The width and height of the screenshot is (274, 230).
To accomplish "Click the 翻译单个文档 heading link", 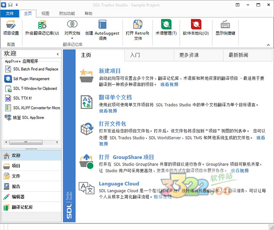I will pos(115,97).
